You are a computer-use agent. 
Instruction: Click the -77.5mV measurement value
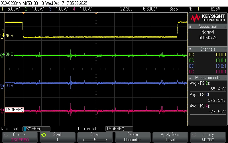pyautogui.click(x=217, y=112)
